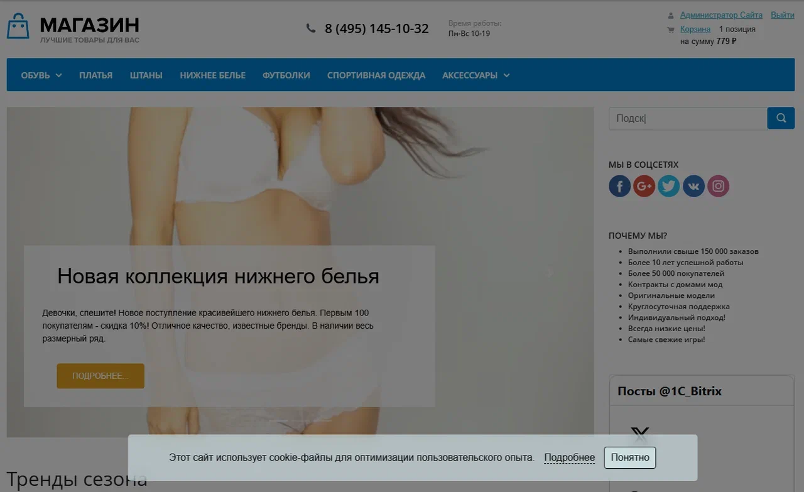
Task: Open the Facebook social page
Action: click(x=619, y=186)
